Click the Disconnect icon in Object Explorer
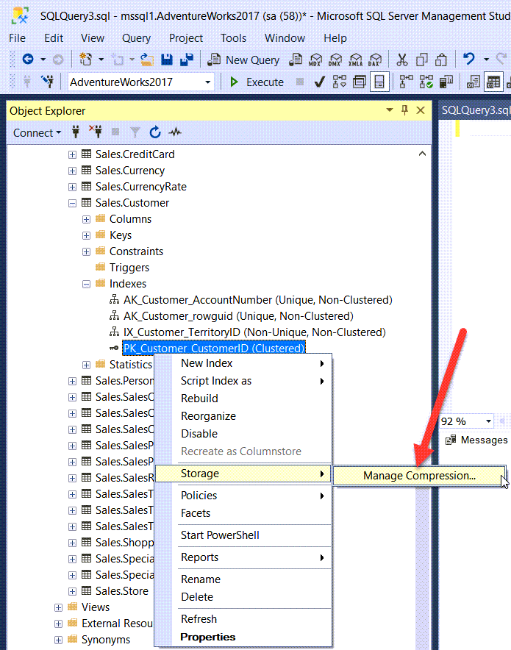511x650 pixels. coord(96,132)
